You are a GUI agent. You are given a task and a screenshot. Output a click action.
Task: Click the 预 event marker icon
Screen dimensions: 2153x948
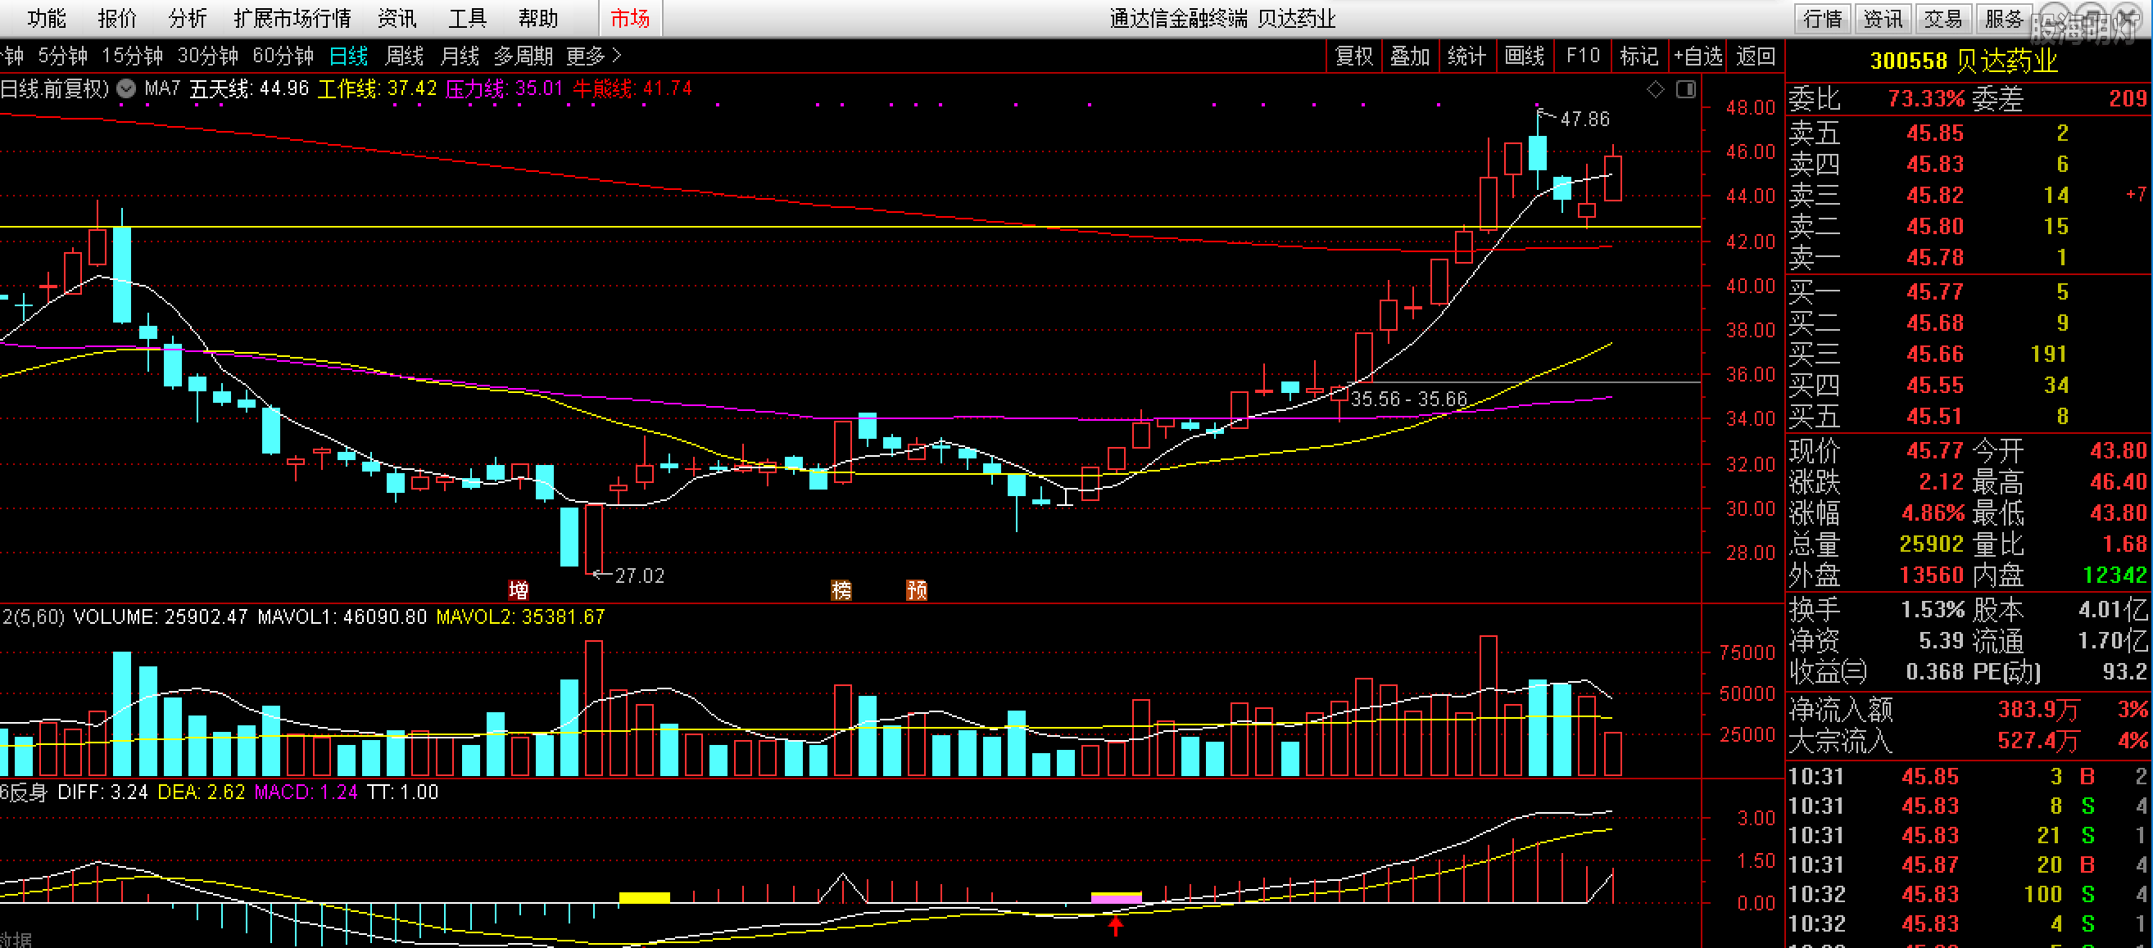[x=917, y=590]
